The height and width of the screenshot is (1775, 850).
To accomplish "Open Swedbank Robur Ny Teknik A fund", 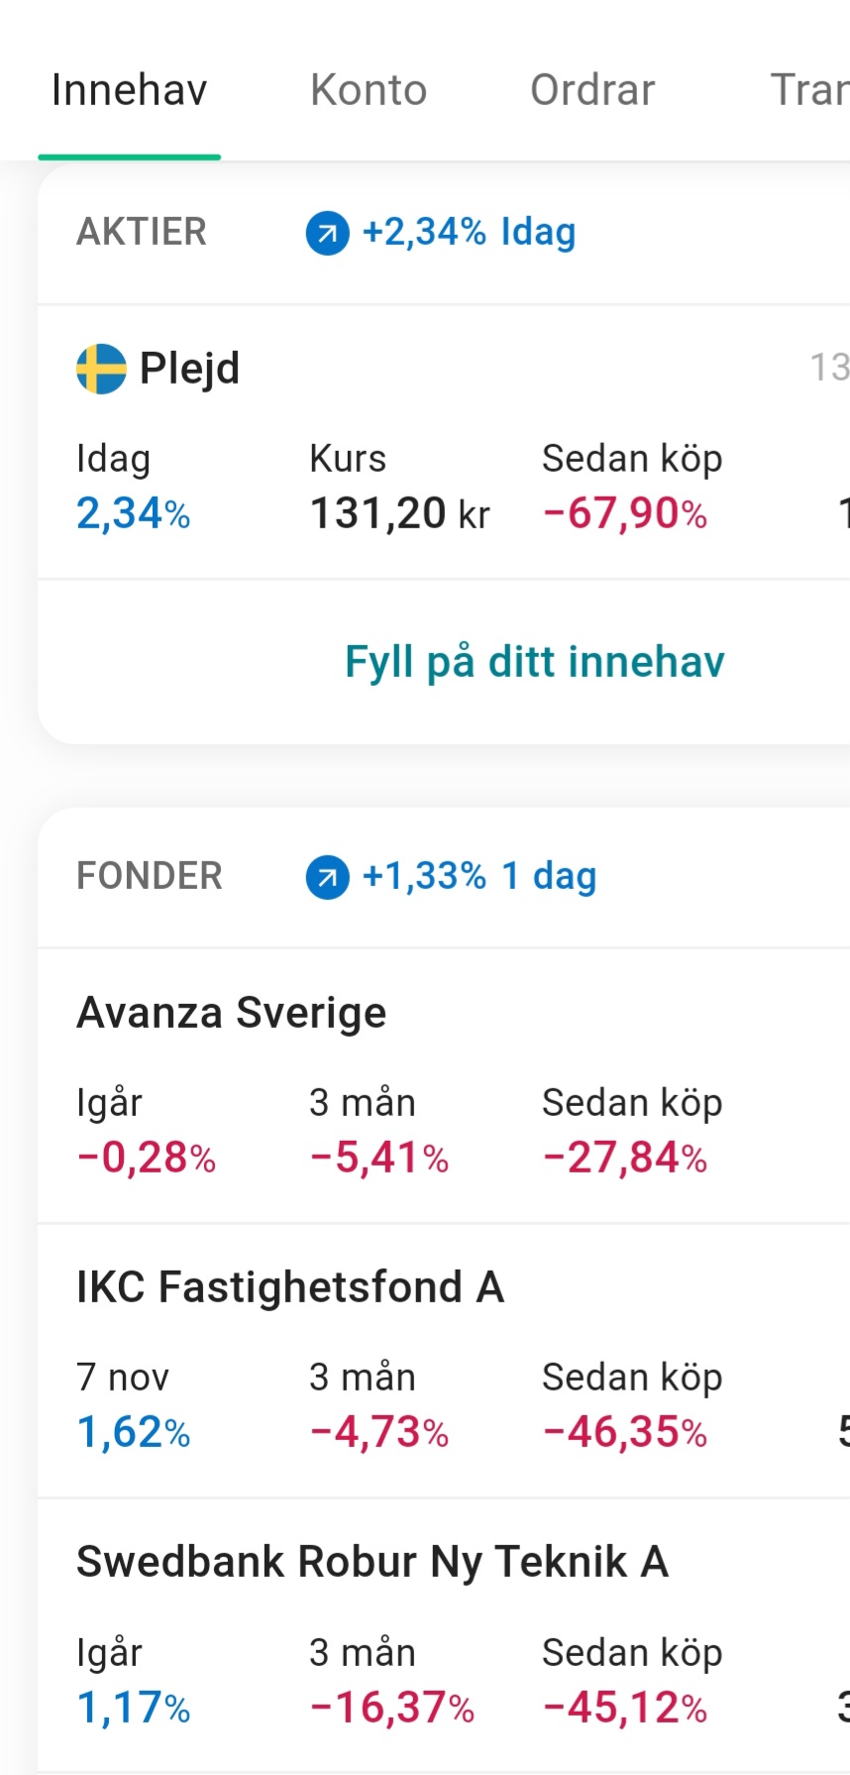I will [x=444, y=1636].
